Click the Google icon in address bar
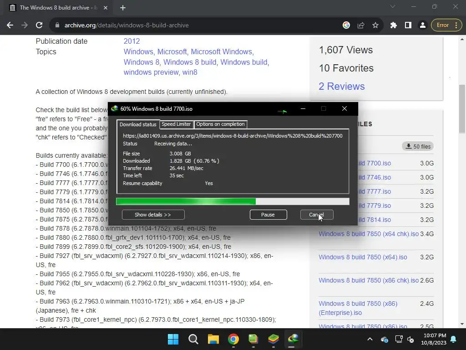466x350 pixels. point(346,26)
